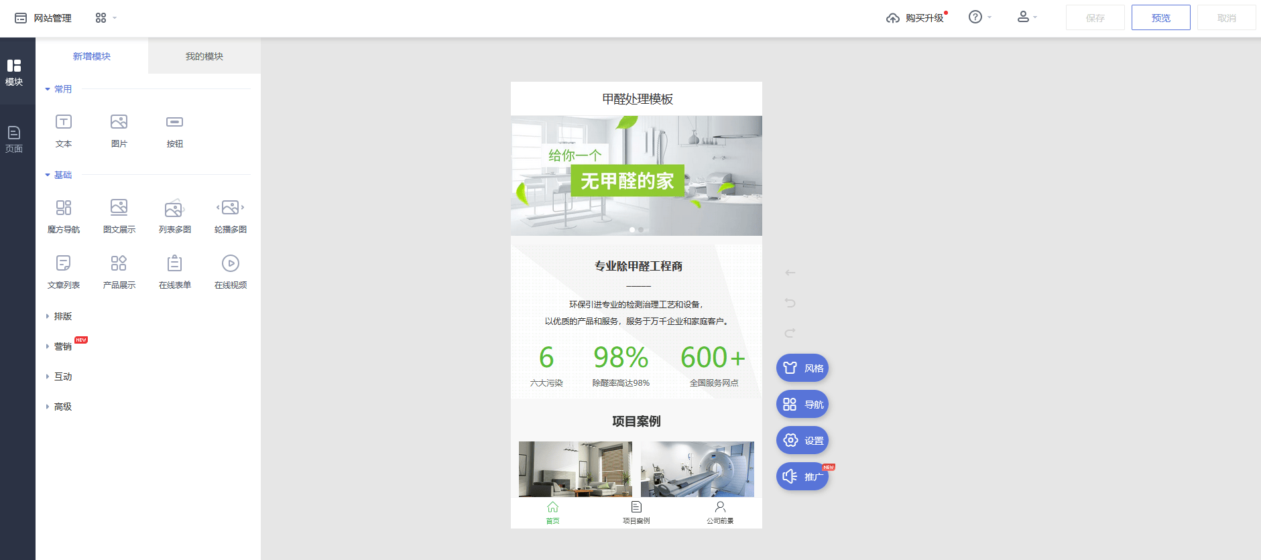Add a 按钮 button module
The image size is (1261, 560).
point(175,131)
